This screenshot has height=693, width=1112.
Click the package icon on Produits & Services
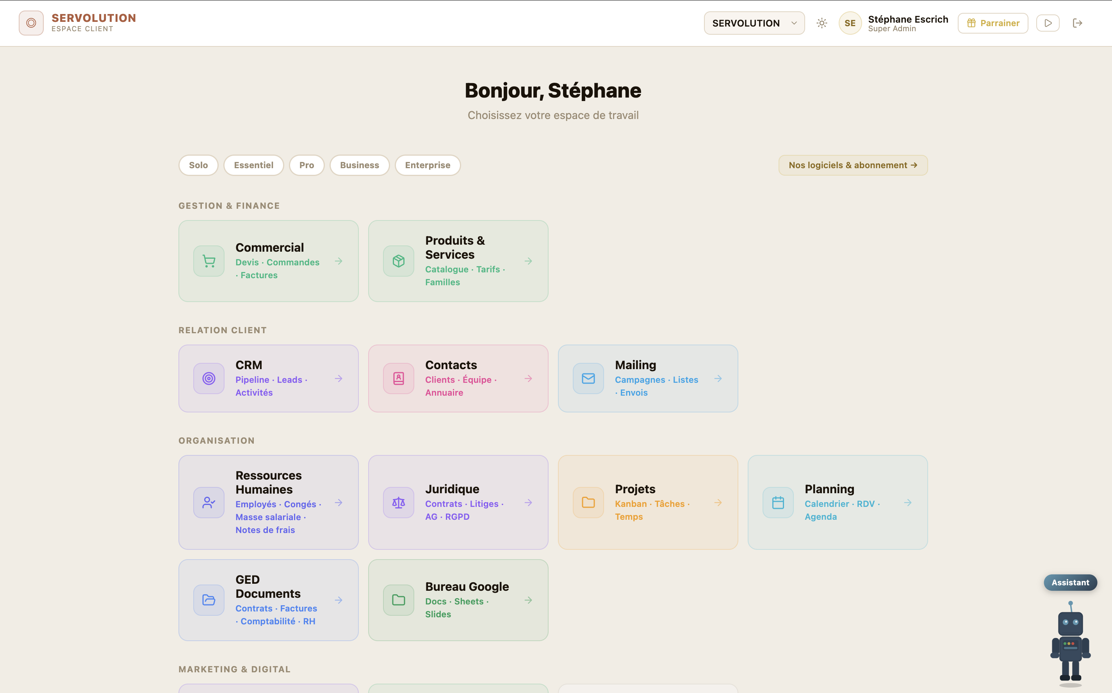[398, 261]
